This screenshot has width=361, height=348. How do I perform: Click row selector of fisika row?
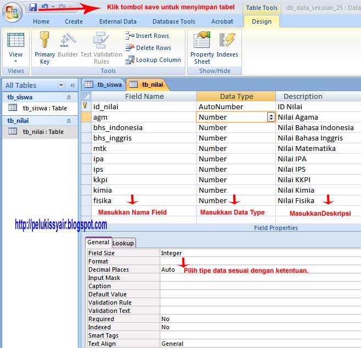point(86,200)
